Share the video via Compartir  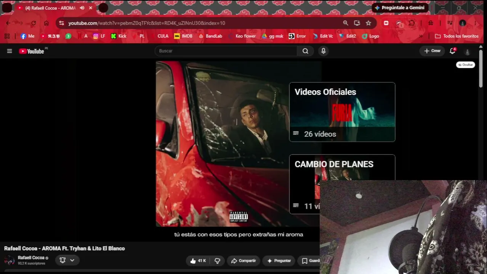[243, 261]
